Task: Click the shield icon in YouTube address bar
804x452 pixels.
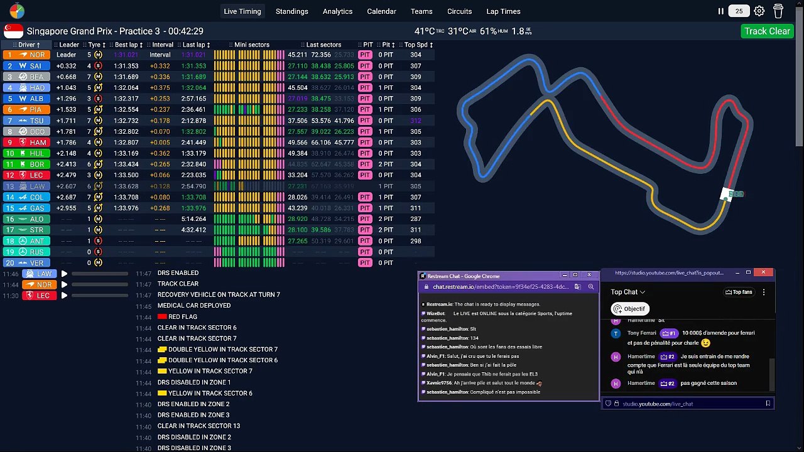Action: pos(608,404)
